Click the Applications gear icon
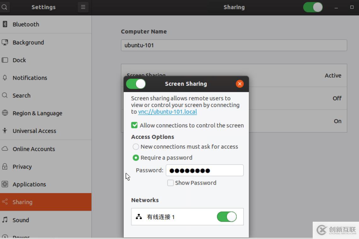The image size is (359, 239). pyautogui.click(x=5, y=184)
